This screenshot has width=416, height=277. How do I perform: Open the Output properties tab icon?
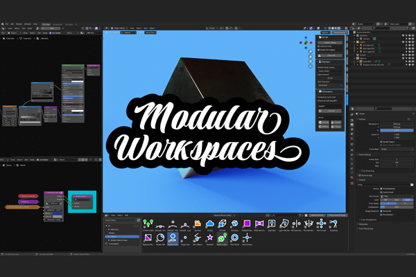tap(352, 125)
